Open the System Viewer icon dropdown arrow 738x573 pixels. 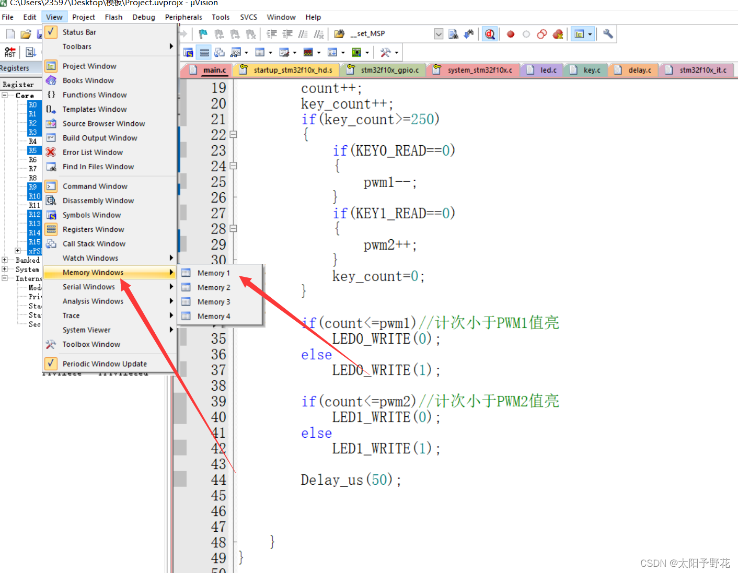pos(367,52)
